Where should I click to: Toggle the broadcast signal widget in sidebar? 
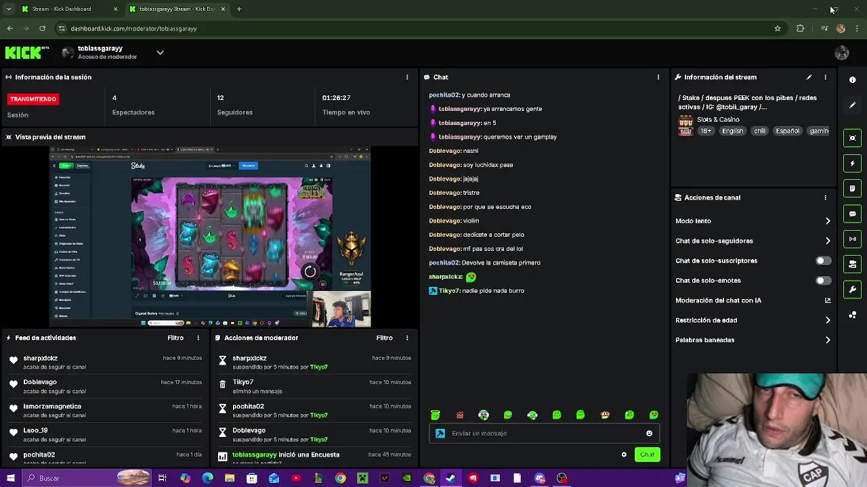point(852,239)
